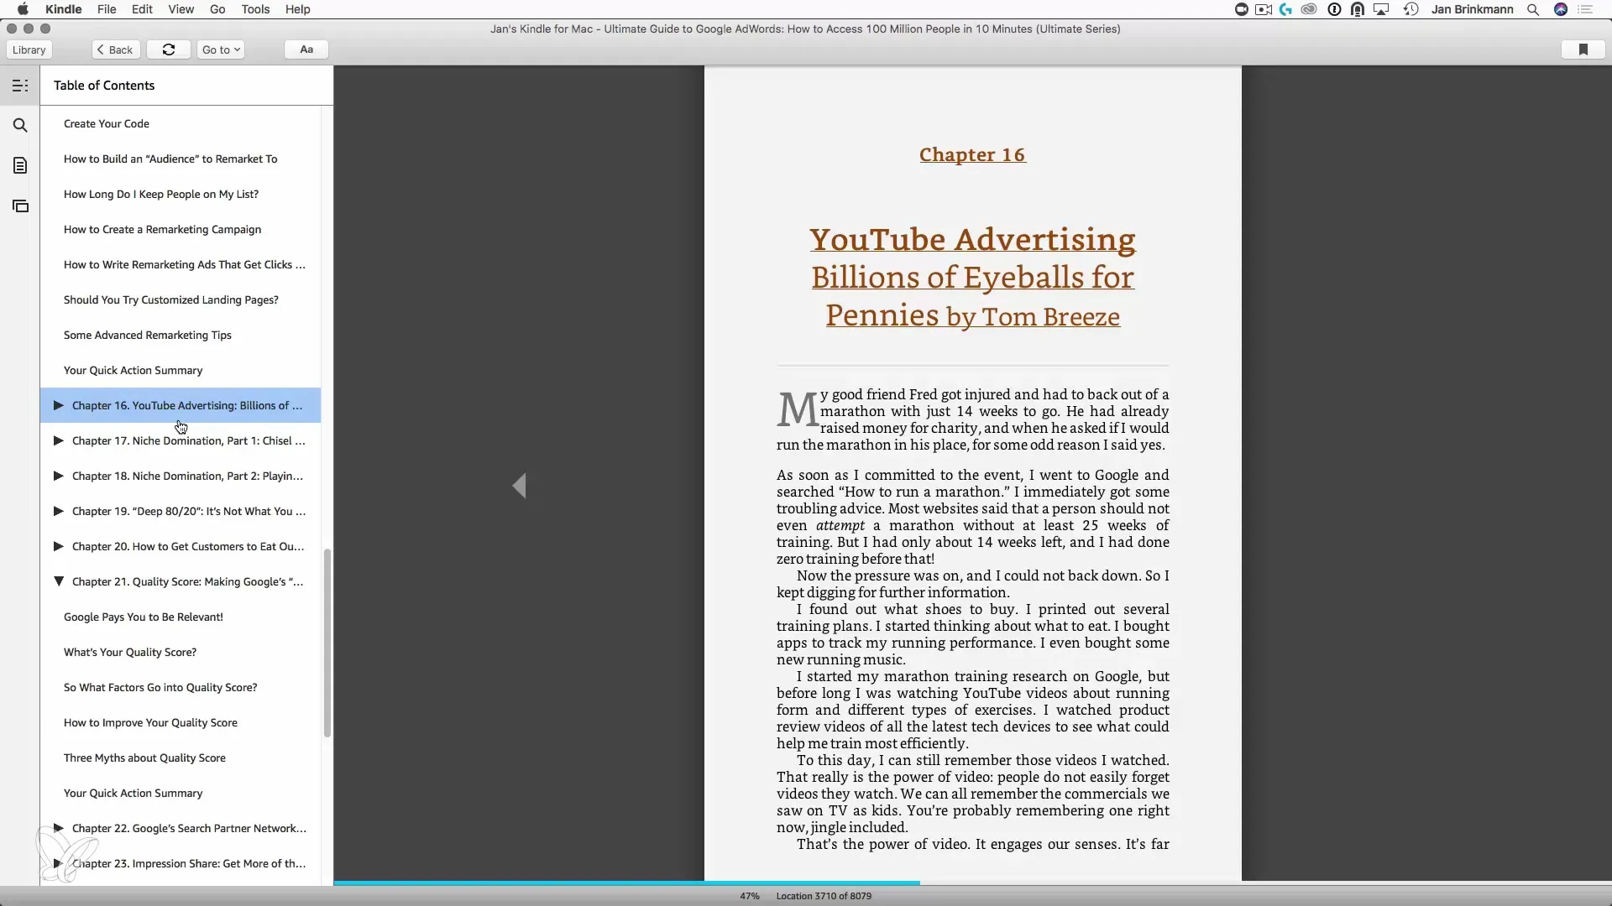The width and height of the screenshot is (1612, 906).
Task: Go to previous page with left arrow
Action: click(x=520, y=486)
